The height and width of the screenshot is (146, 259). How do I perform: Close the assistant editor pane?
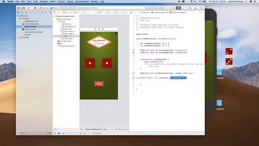point(203,13)
